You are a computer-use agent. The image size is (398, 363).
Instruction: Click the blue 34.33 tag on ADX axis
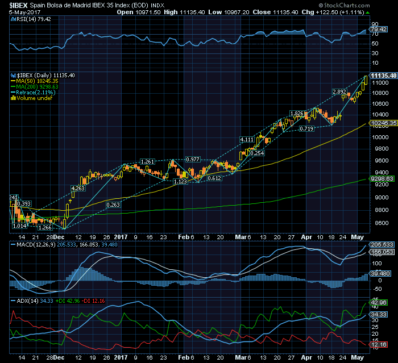[x=379, y=314]
